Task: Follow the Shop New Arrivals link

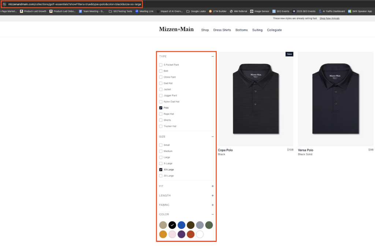Action: coord(330,18)
